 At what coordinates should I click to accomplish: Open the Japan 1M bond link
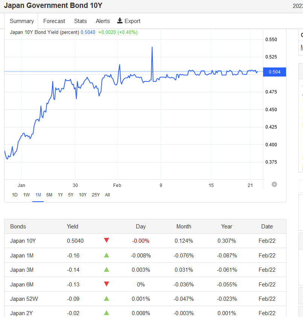(22, 256)
